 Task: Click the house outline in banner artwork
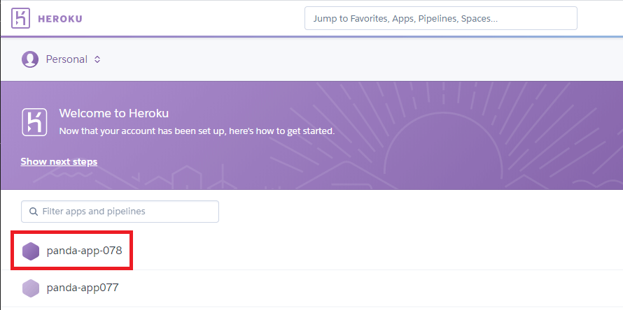tap(187, 177)
